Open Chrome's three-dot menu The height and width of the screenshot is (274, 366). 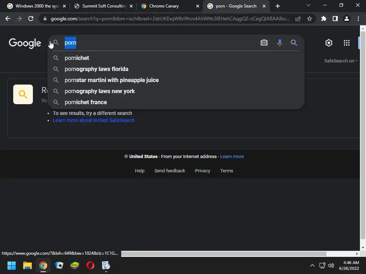click(358, 19)
